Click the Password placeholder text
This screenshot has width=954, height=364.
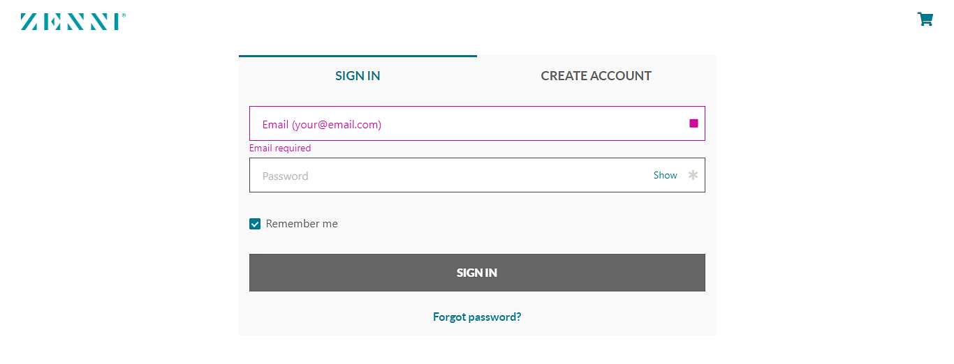pos(285,176)
